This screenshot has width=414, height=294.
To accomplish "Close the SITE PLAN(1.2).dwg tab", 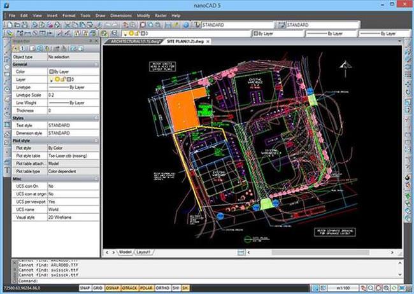I will pos(208,41).
